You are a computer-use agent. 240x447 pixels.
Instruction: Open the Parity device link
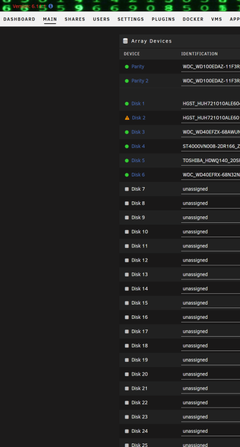[138, 67]
